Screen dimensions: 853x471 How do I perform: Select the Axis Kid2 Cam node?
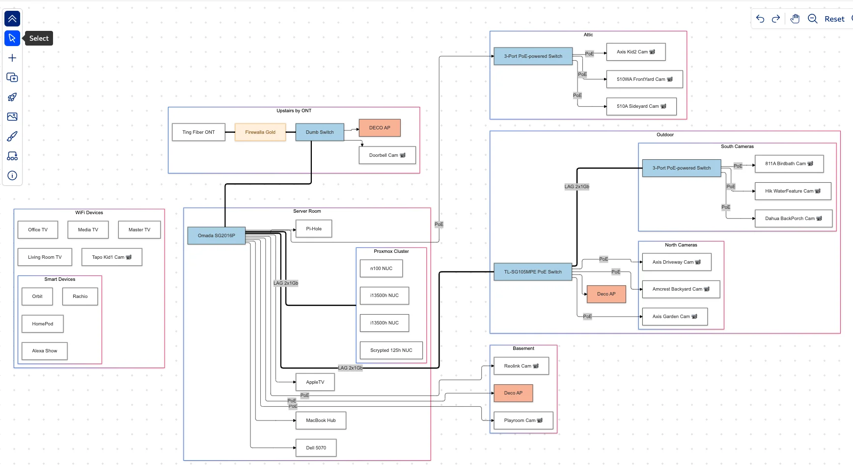tap(636, 52)
